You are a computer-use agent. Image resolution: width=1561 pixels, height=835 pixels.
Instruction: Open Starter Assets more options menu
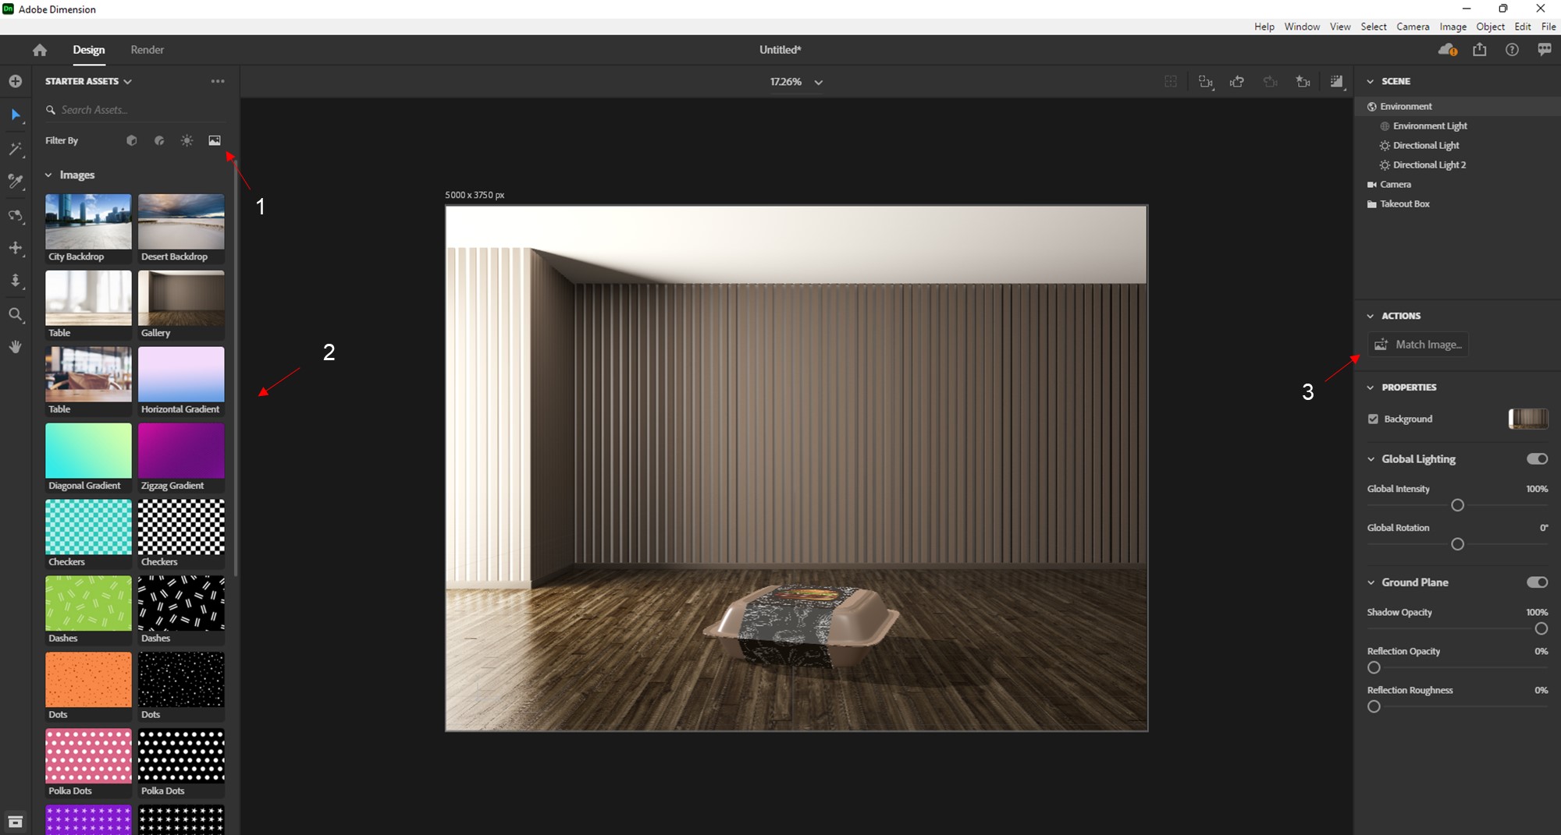(x=218, y=81)
